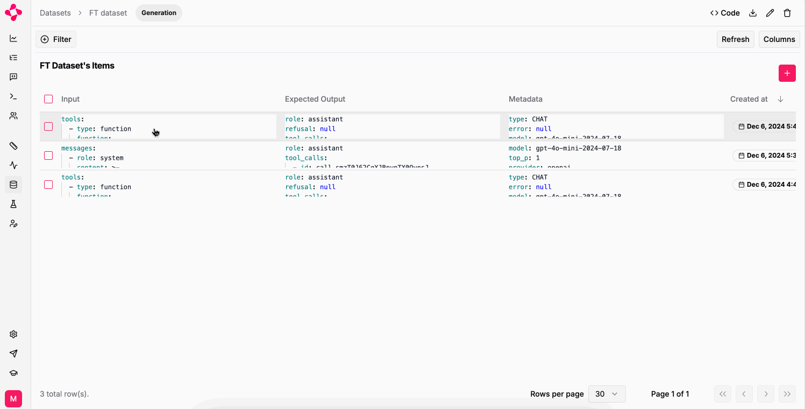The width and height of the screenshot is (805, 409).
Task: Navigate to Datasets via breadcrumb
Action: tap(55, 12)
